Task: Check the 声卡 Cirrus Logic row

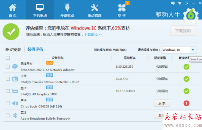Action: [8, 103]
